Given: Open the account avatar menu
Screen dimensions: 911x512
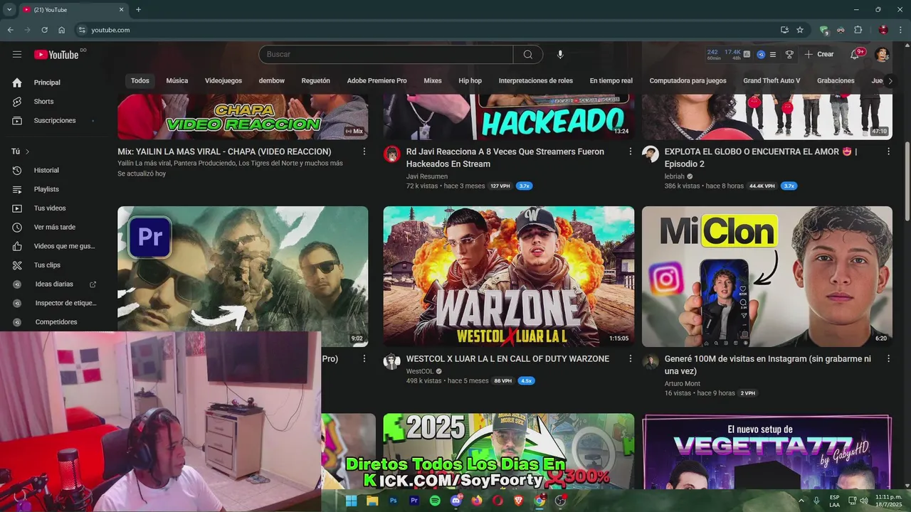Looking at the screenshot, I should tap(882, 55).
